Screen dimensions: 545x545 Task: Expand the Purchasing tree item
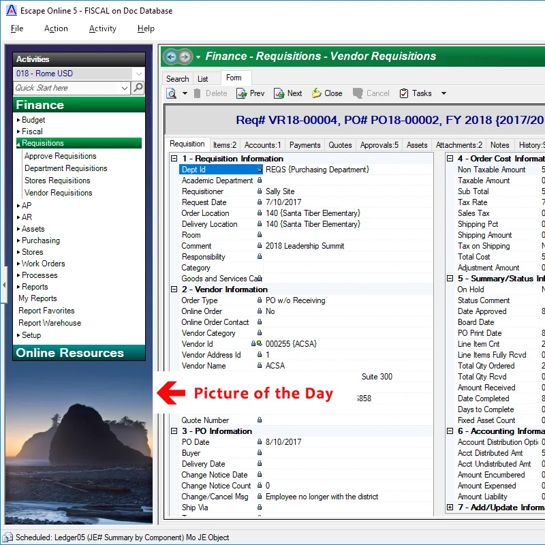(18, 240)
